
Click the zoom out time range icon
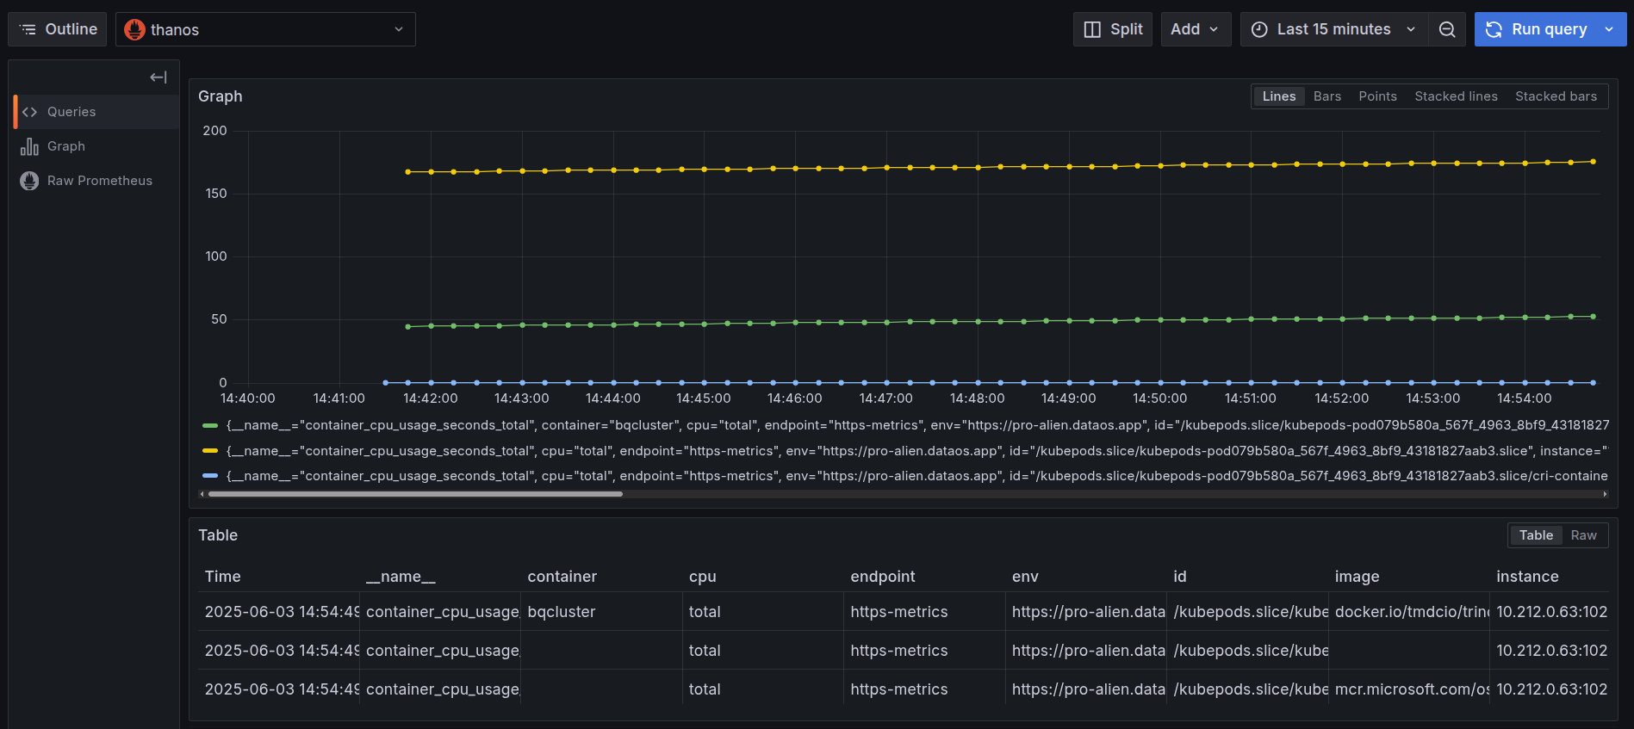point(1447,29)
